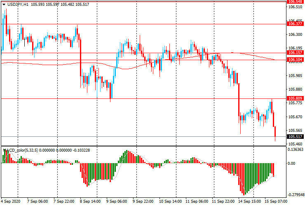Click the MACD 0.136363 scale value

[296, 150]
